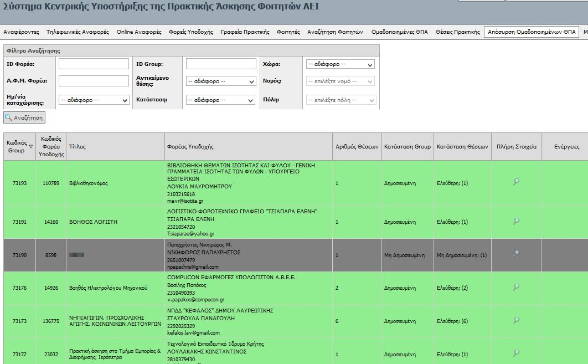The height and width of the screenshot is (364, 588).
Task: Click the Κωδικός Φορέα Υποδοχής column header
Action: [x=51, y=147]
